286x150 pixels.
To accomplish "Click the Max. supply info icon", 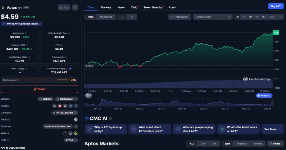I will click(26, 68).
